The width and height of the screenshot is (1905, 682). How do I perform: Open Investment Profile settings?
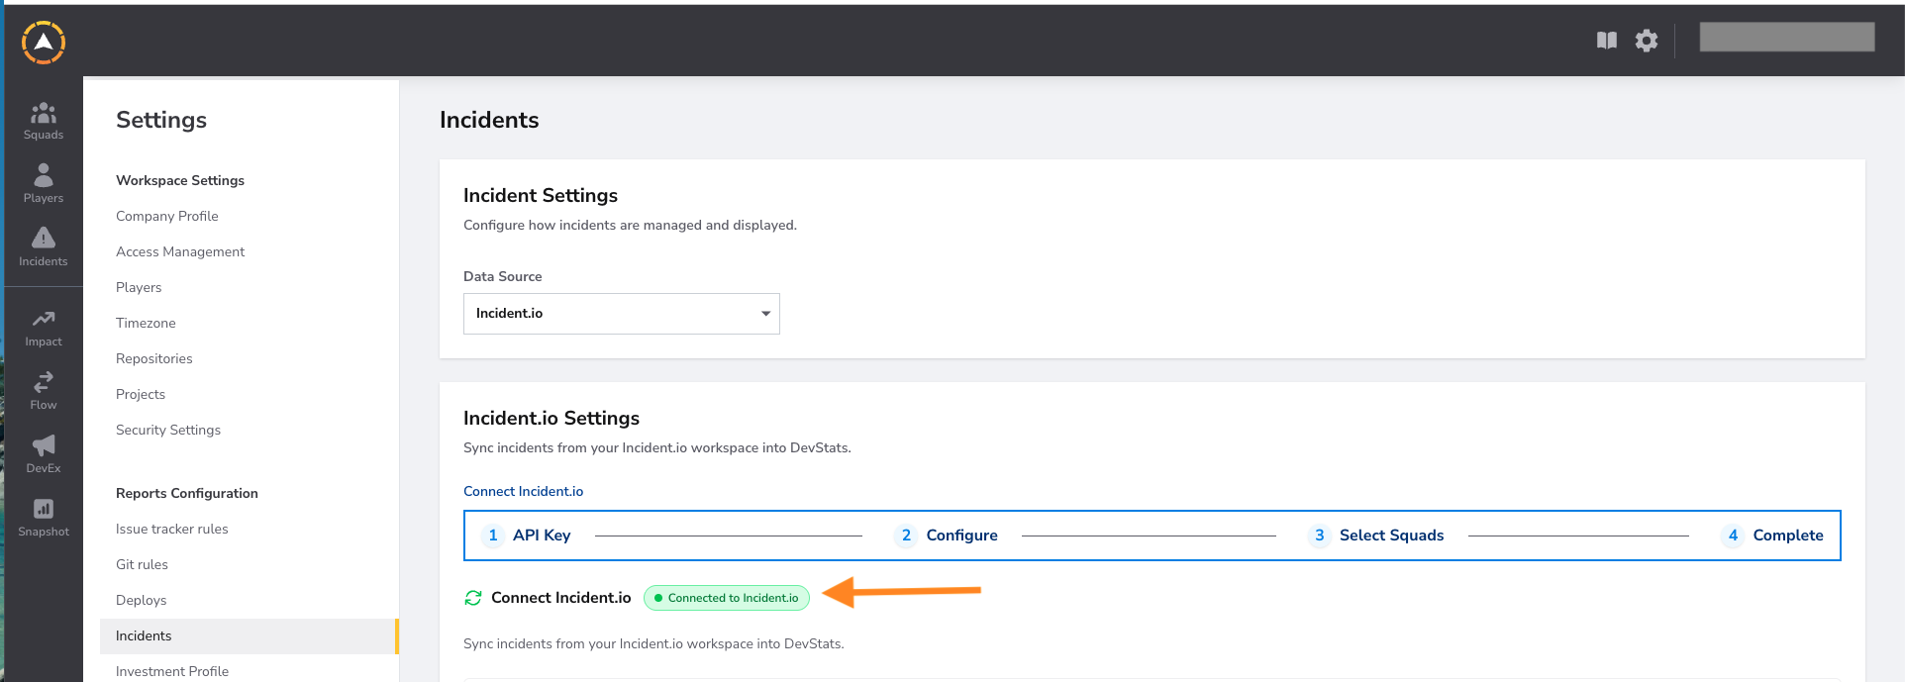point(172,671)
